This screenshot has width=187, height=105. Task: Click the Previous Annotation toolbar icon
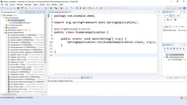[x=110, y=8]
